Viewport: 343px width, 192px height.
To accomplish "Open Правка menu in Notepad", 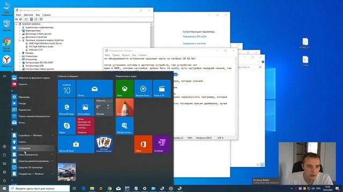I will (116, 55).
